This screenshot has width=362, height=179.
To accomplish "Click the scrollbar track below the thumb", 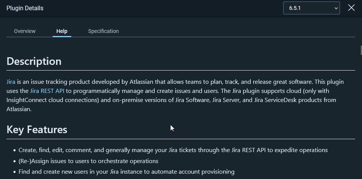I will (361, 116).
